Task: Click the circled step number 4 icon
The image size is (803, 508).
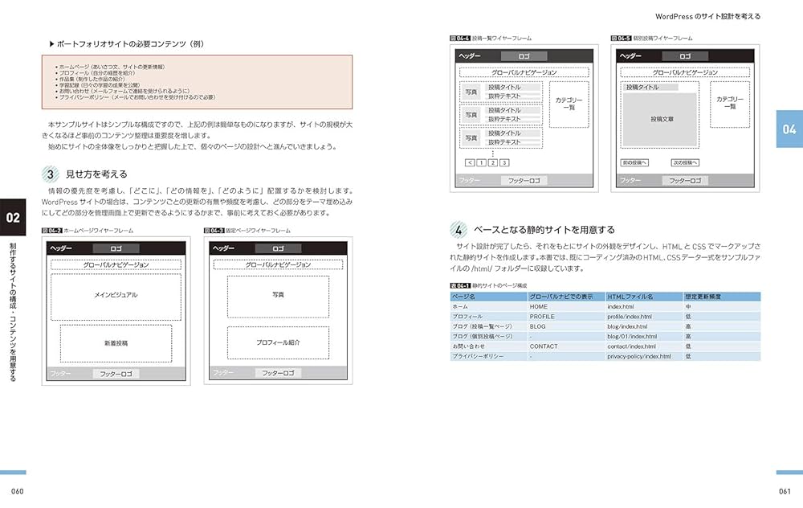Action: click(459, 229)
